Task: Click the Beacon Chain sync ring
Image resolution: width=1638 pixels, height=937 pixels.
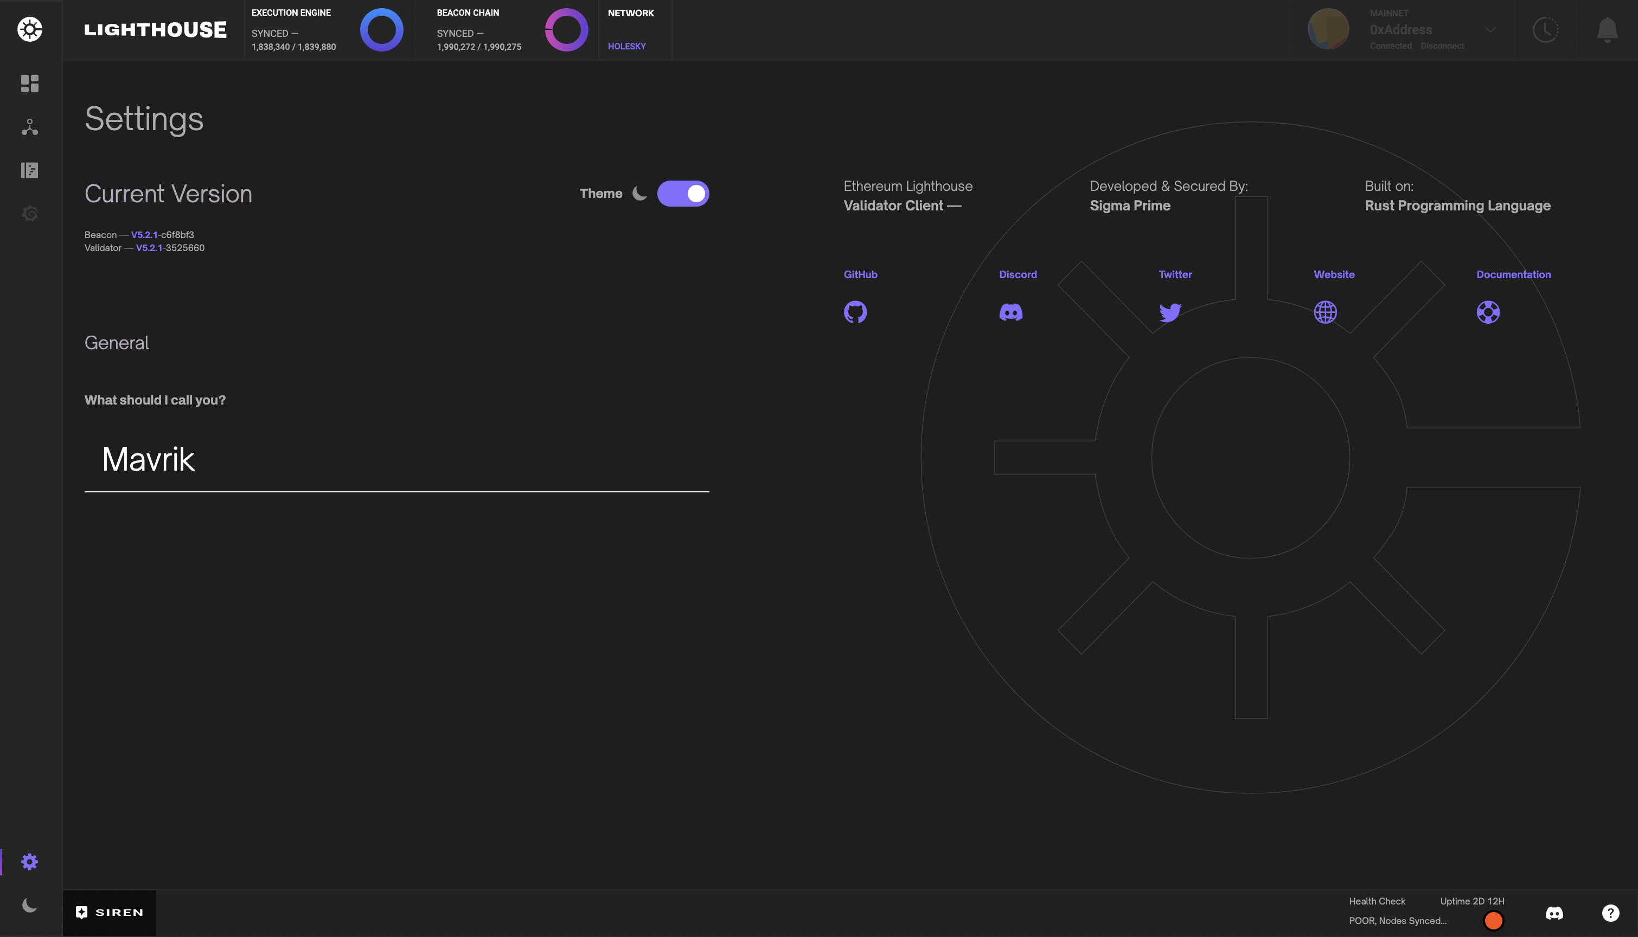Action: pos(566,30)
